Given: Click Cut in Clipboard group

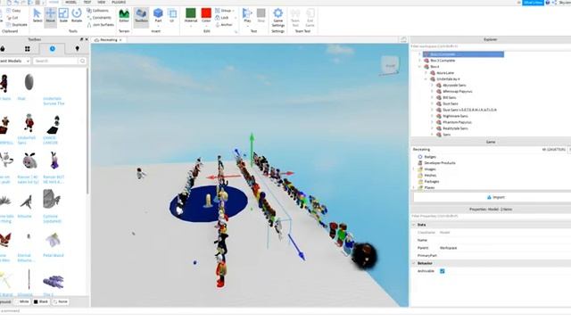Looking at the screenshot, I should pos(12,18).
